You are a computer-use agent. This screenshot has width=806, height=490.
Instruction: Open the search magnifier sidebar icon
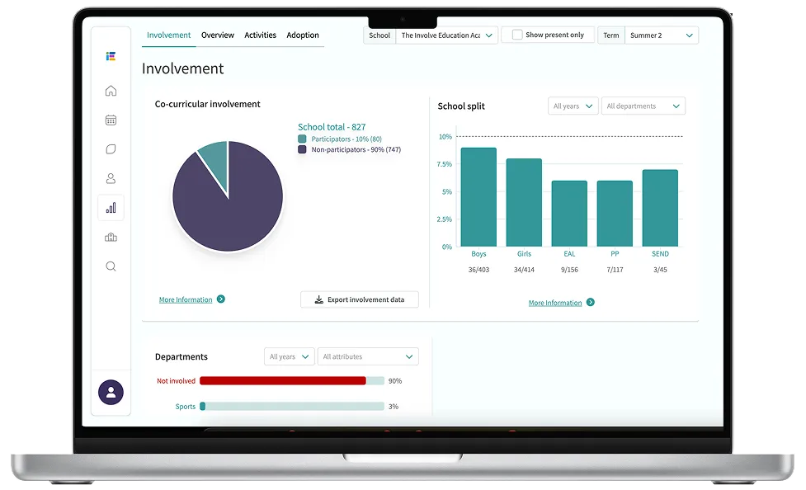(111, 266)
